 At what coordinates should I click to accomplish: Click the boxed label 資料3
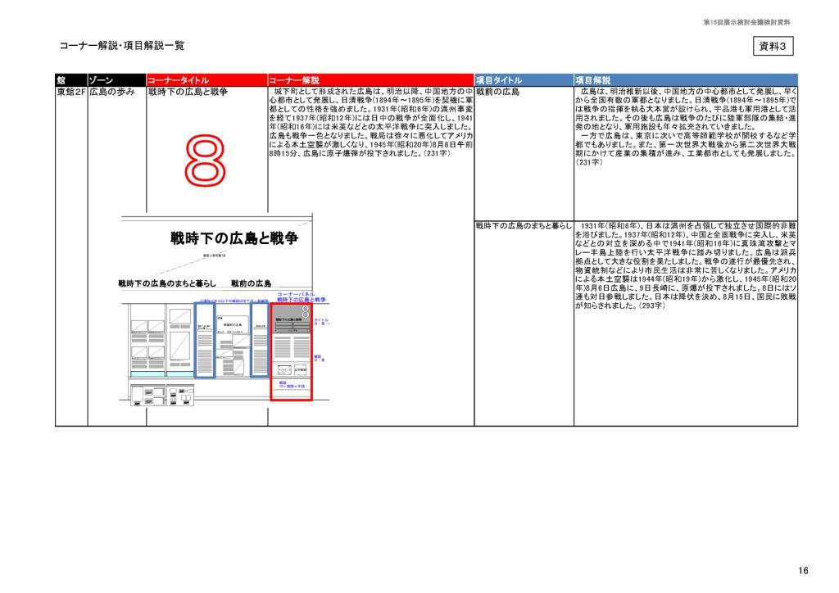tap(773, 47)
